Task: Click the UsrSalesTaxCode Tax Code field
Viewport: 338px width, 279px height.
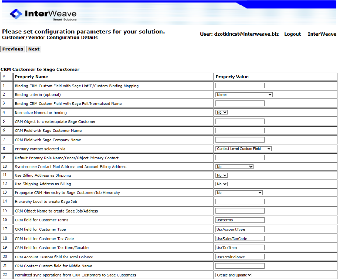Action: pos(240,238)
